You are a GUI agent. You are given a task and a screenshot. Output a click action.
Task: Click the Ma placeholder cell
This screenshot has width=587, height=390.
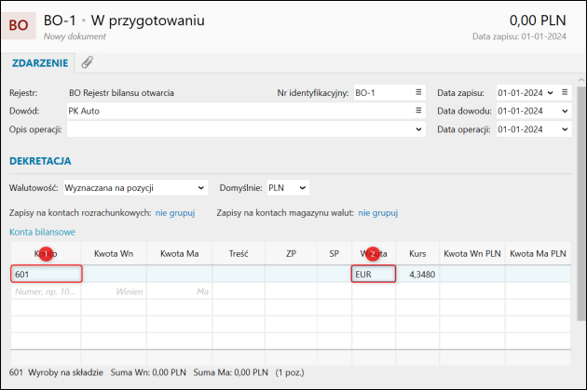180,291
